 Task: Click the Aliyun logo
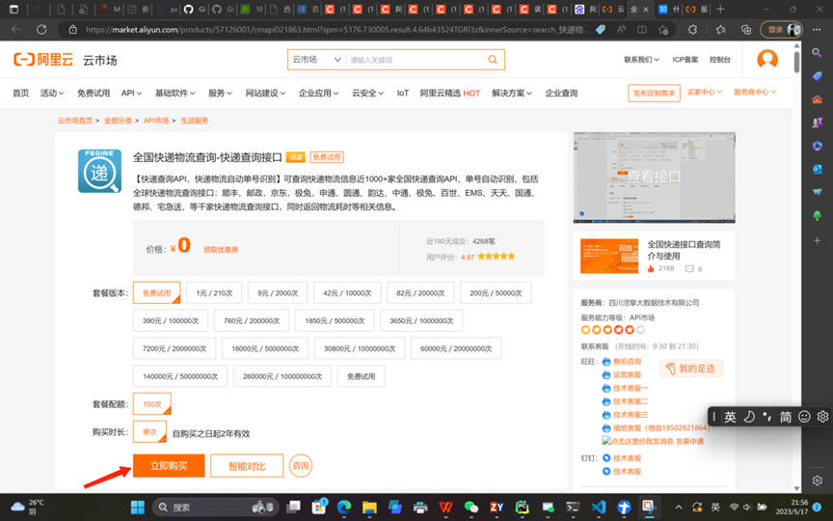coord(43,60)
